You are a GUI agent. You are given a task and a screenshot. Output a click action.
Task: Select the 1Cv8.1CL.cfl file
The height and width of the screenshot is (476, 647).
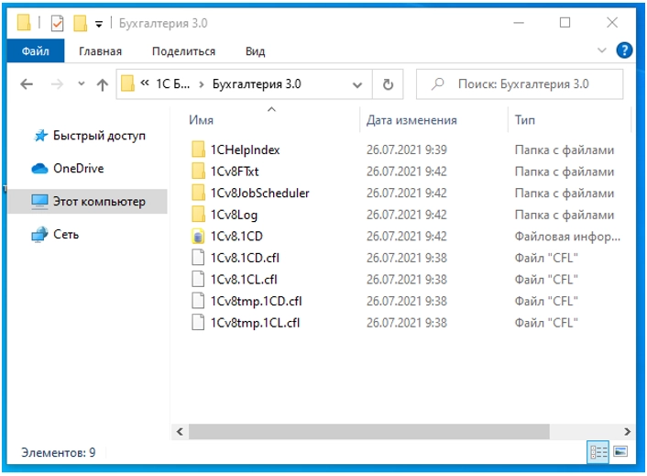pos(244,280)
